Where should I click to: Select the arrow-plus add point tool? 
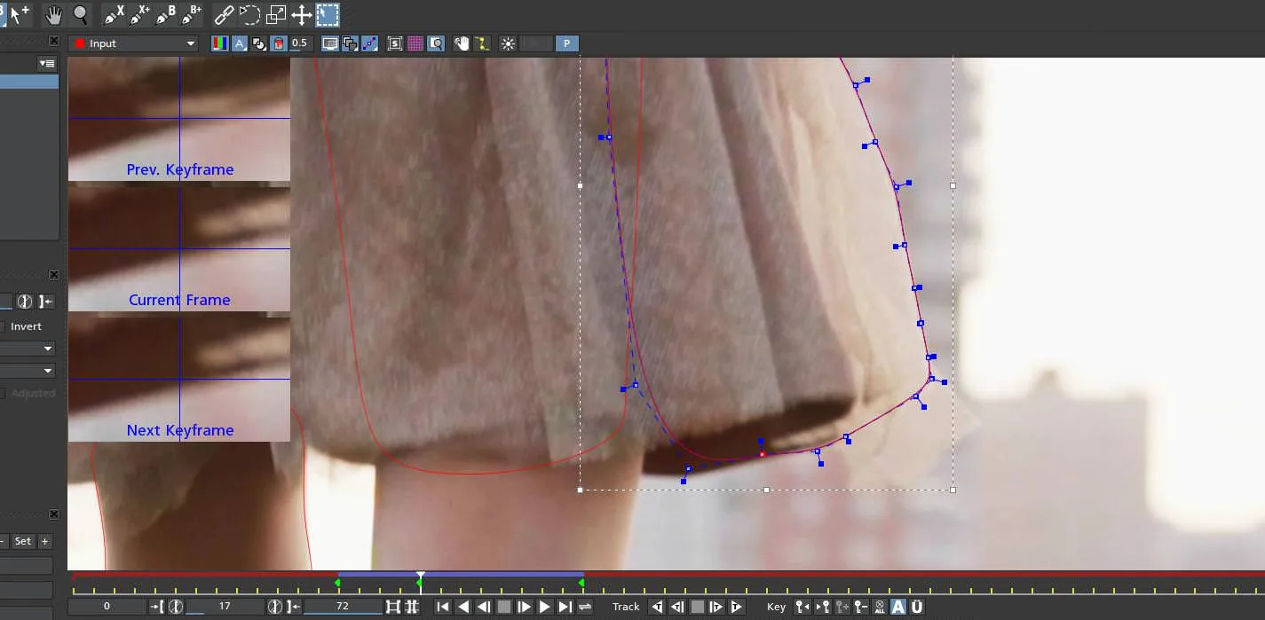[20, 14]
